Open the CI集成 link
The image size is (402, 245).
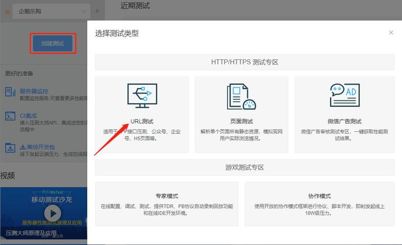[28, 116]
